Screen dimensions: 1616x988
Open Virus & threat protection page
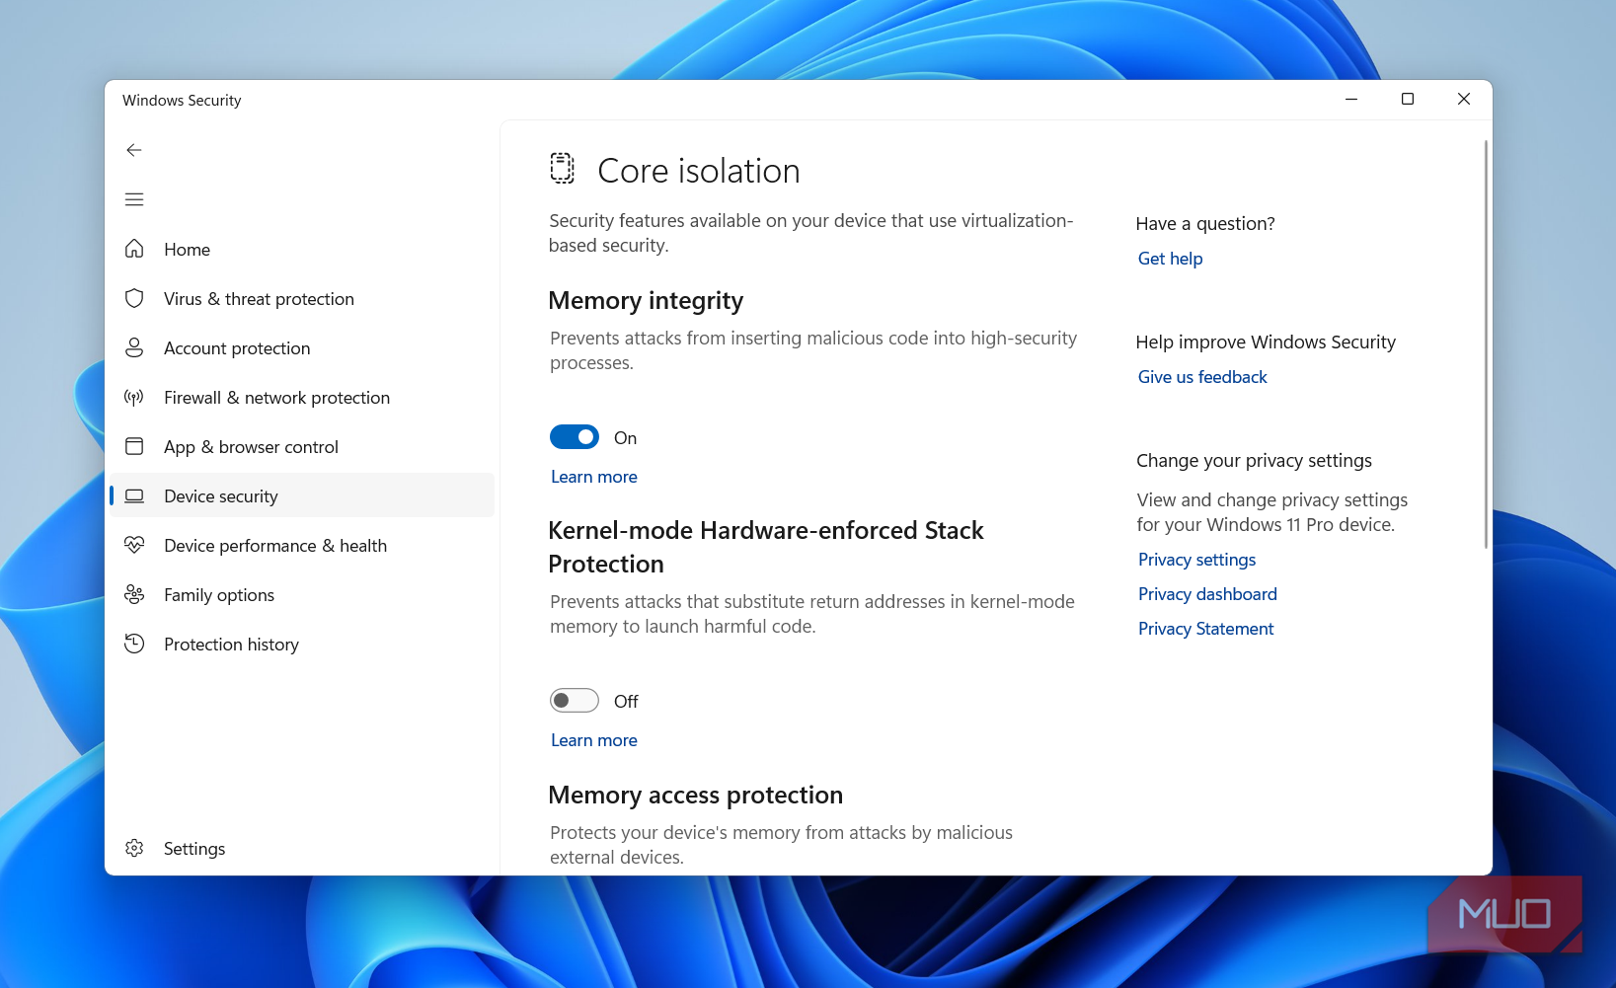coord(302,298)
